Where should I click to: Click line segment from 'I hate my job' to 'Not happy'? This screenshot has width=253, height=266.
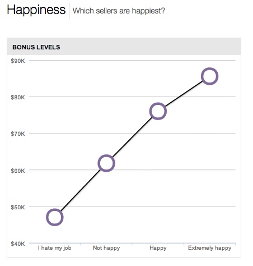(x=81, y=190)
